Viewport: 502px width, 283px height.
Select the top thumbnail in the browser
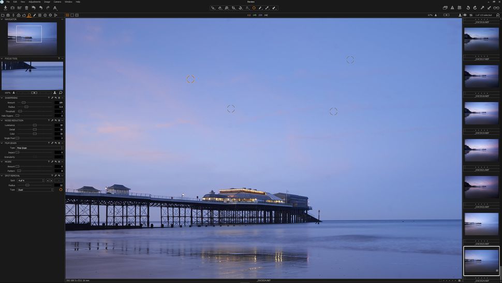[x=481, y=39]
